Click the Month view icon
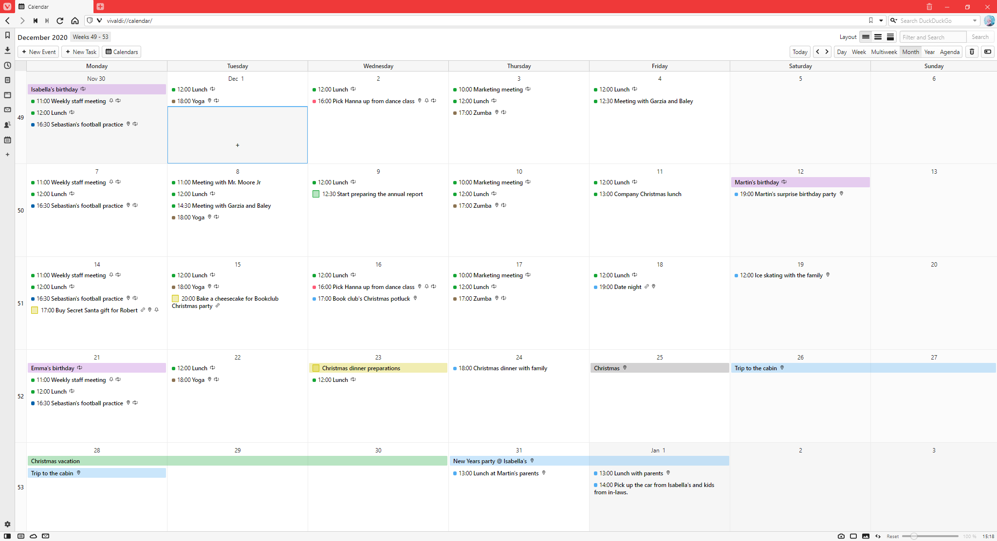997x541 pixels. (910, 51)
